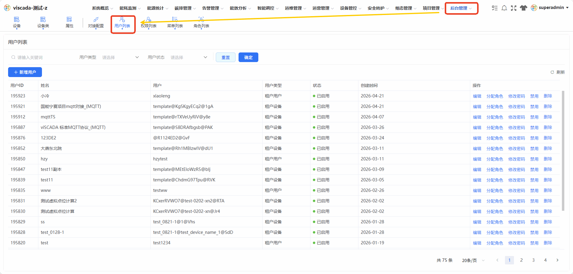Open the 组态管理 menu

[406, 8]
